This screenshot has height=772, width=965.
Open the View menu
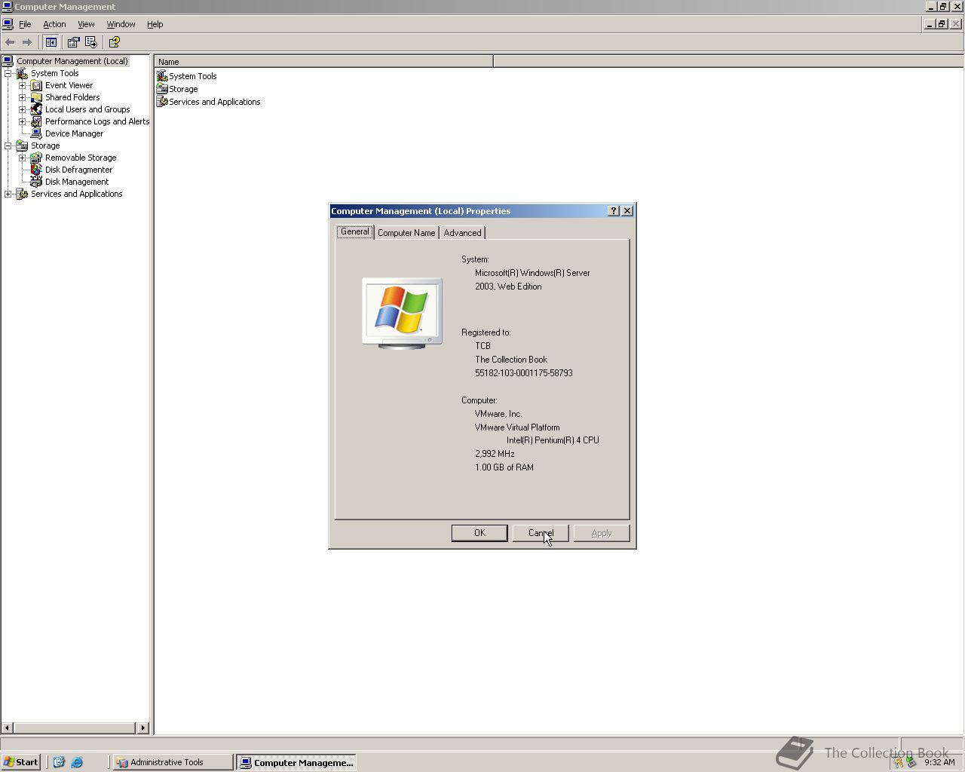click(86, 24)
